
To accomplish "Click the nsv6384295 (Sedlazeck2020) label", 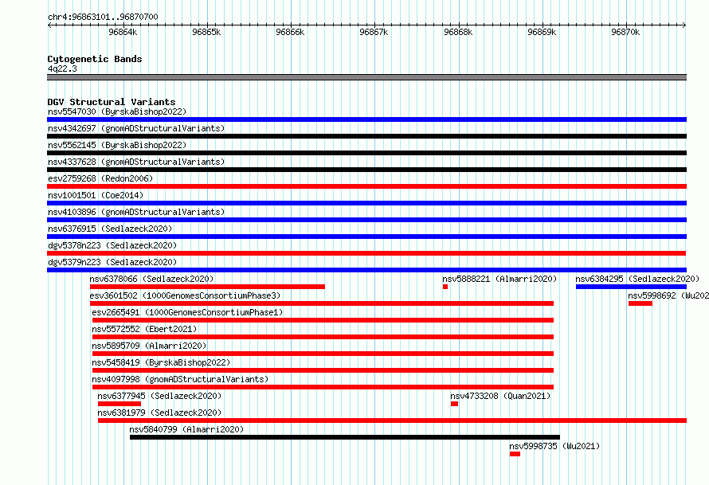I will click(x=637, y=279).
